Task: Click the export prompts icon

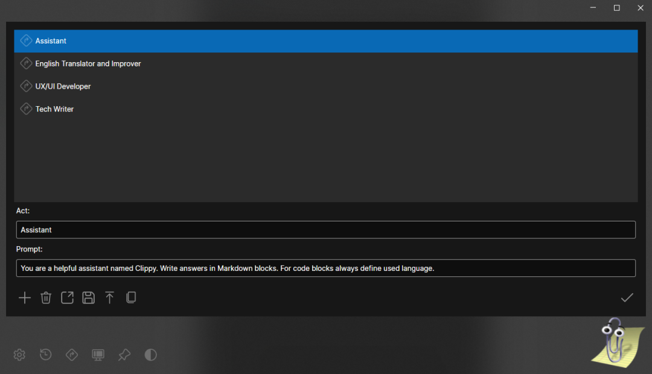Action: pyautogui.click(x=67, y=297)
